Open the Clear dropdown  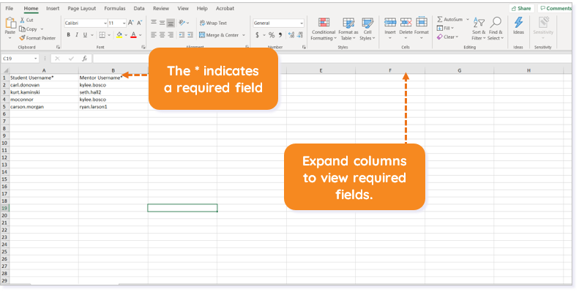click(447, 37)
